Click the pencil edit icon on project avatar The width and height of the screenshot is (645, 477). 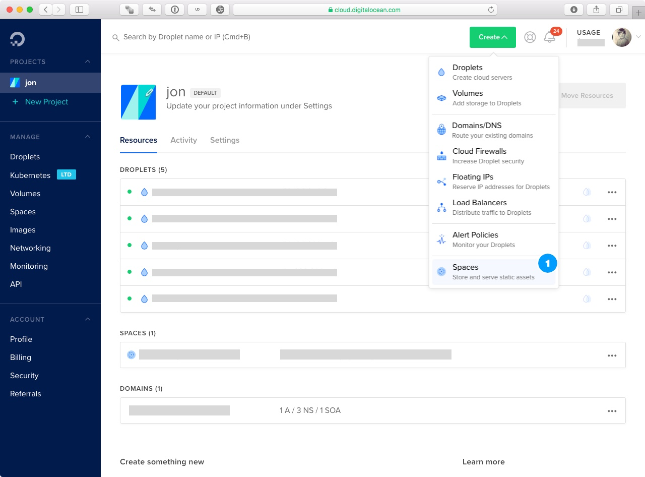[149, 92]
